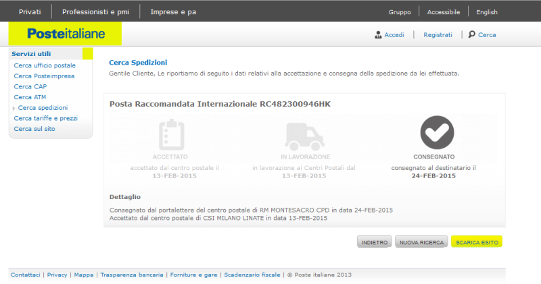Screen dimensions: 541x284
Task: Open the Privati tab
Action: [x=29, y=12]
